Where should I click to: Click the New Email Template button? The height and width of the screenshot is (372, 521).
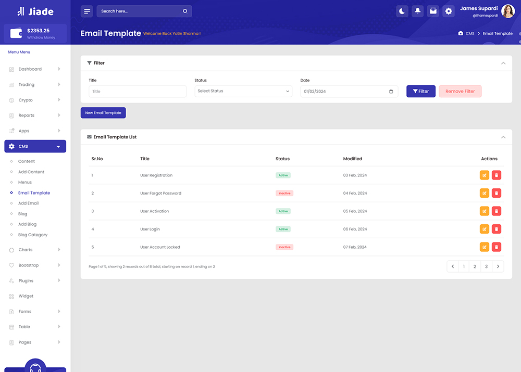click(x=103, y=113)
